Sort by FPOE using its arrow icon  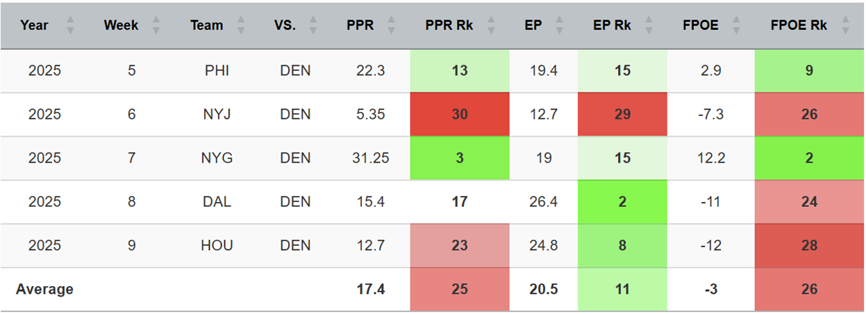click(737, 26)
